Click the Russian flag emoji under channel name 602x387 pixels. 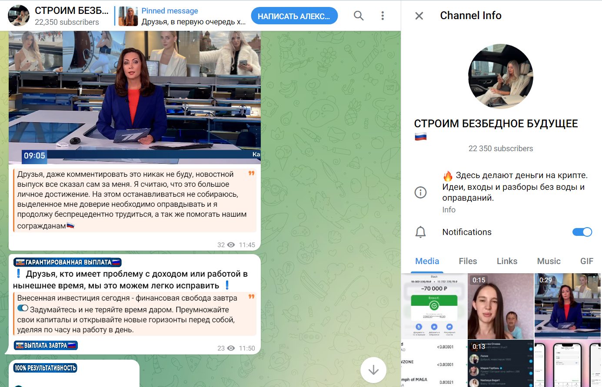[x=420, y=137]
